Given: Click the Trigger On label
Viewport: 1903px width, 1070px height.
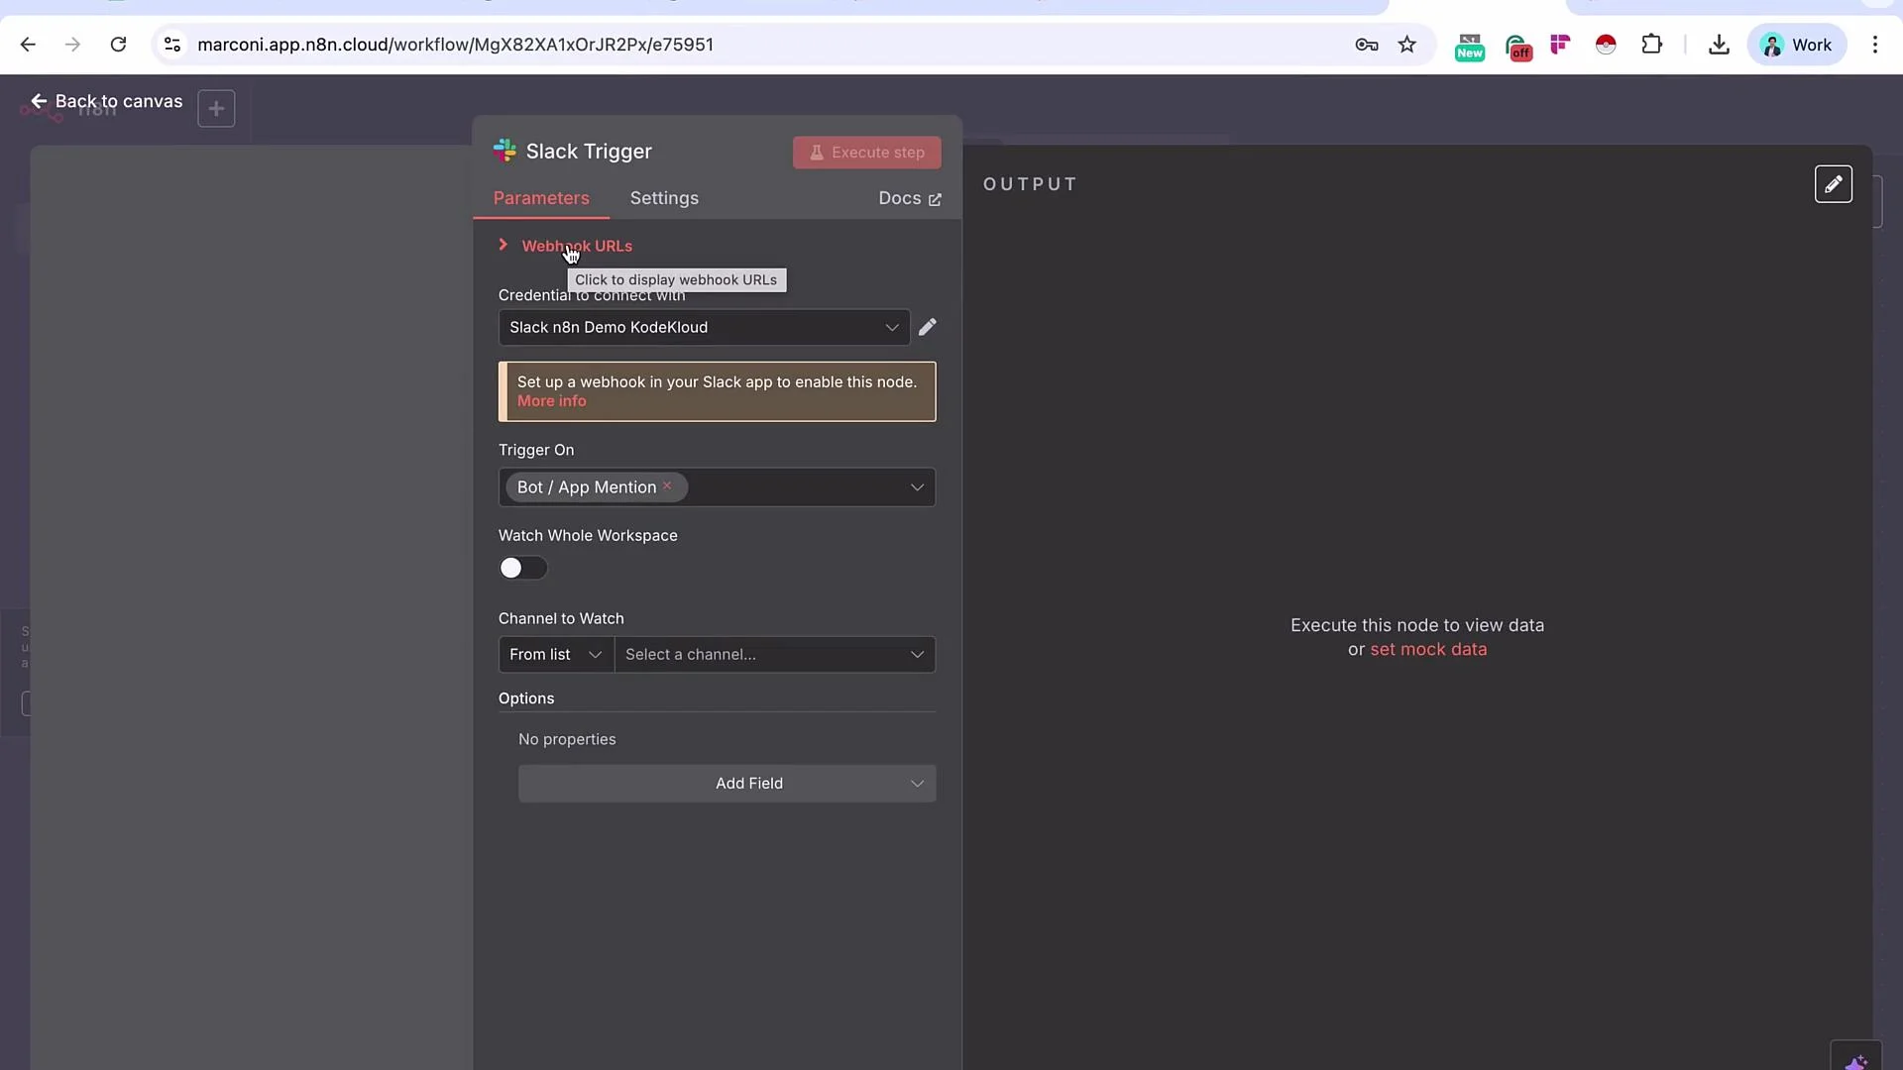Looking at the screenshot, I should coord(536,450).
